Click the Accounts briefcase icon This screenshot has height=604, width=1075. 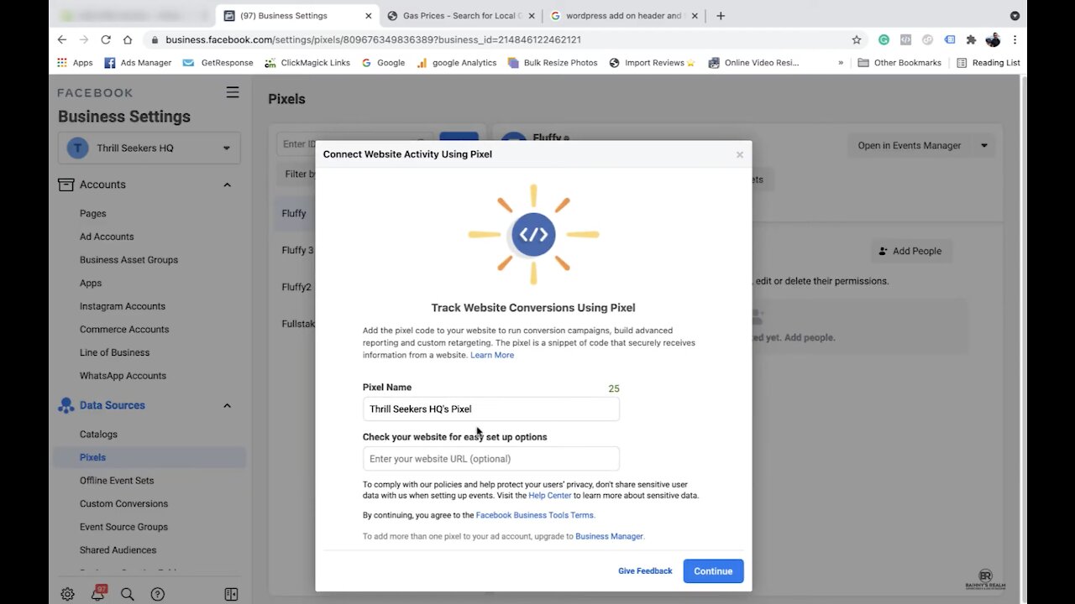pyautogui.click(x=66, y=185)
